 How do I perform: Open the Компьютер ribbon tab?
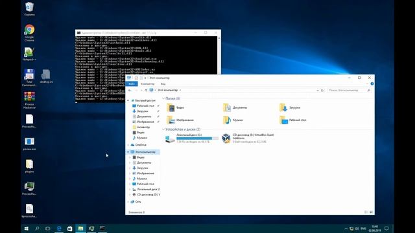click(147, 83)
